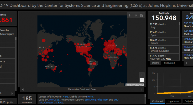The height and width of the screenshot is (105, 193).
Task: Click the 185 countries/regions counter
Action: point(27,99)
